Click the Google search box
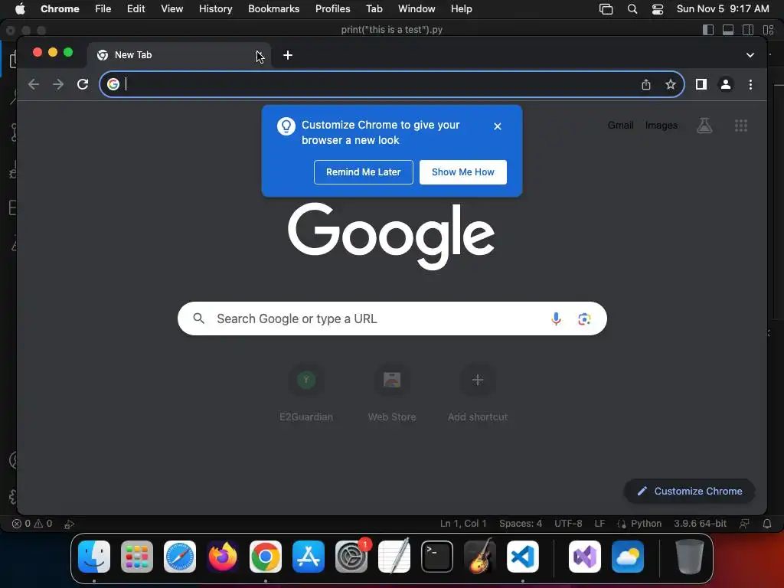784x588 pixels. pos(392,318)
